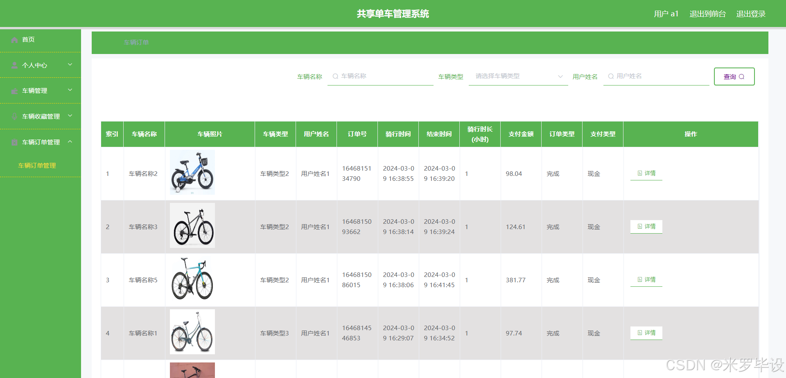The height and width of the screenshot is (378, 786).
Task: Click the black mountain bike photo
Action: [192, 225]
